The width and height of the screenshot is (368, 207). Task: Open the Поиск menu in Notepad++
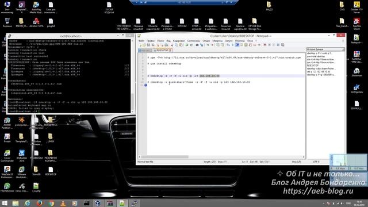tap(160, 41)
